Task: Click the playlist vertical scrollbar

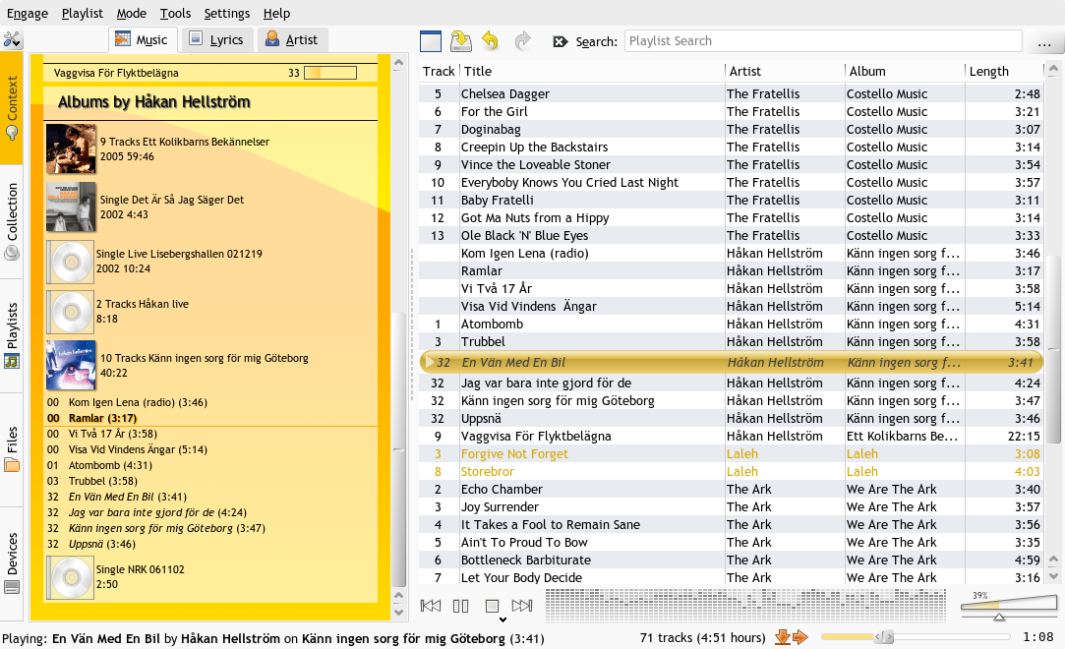Action: coord(1053,349)
